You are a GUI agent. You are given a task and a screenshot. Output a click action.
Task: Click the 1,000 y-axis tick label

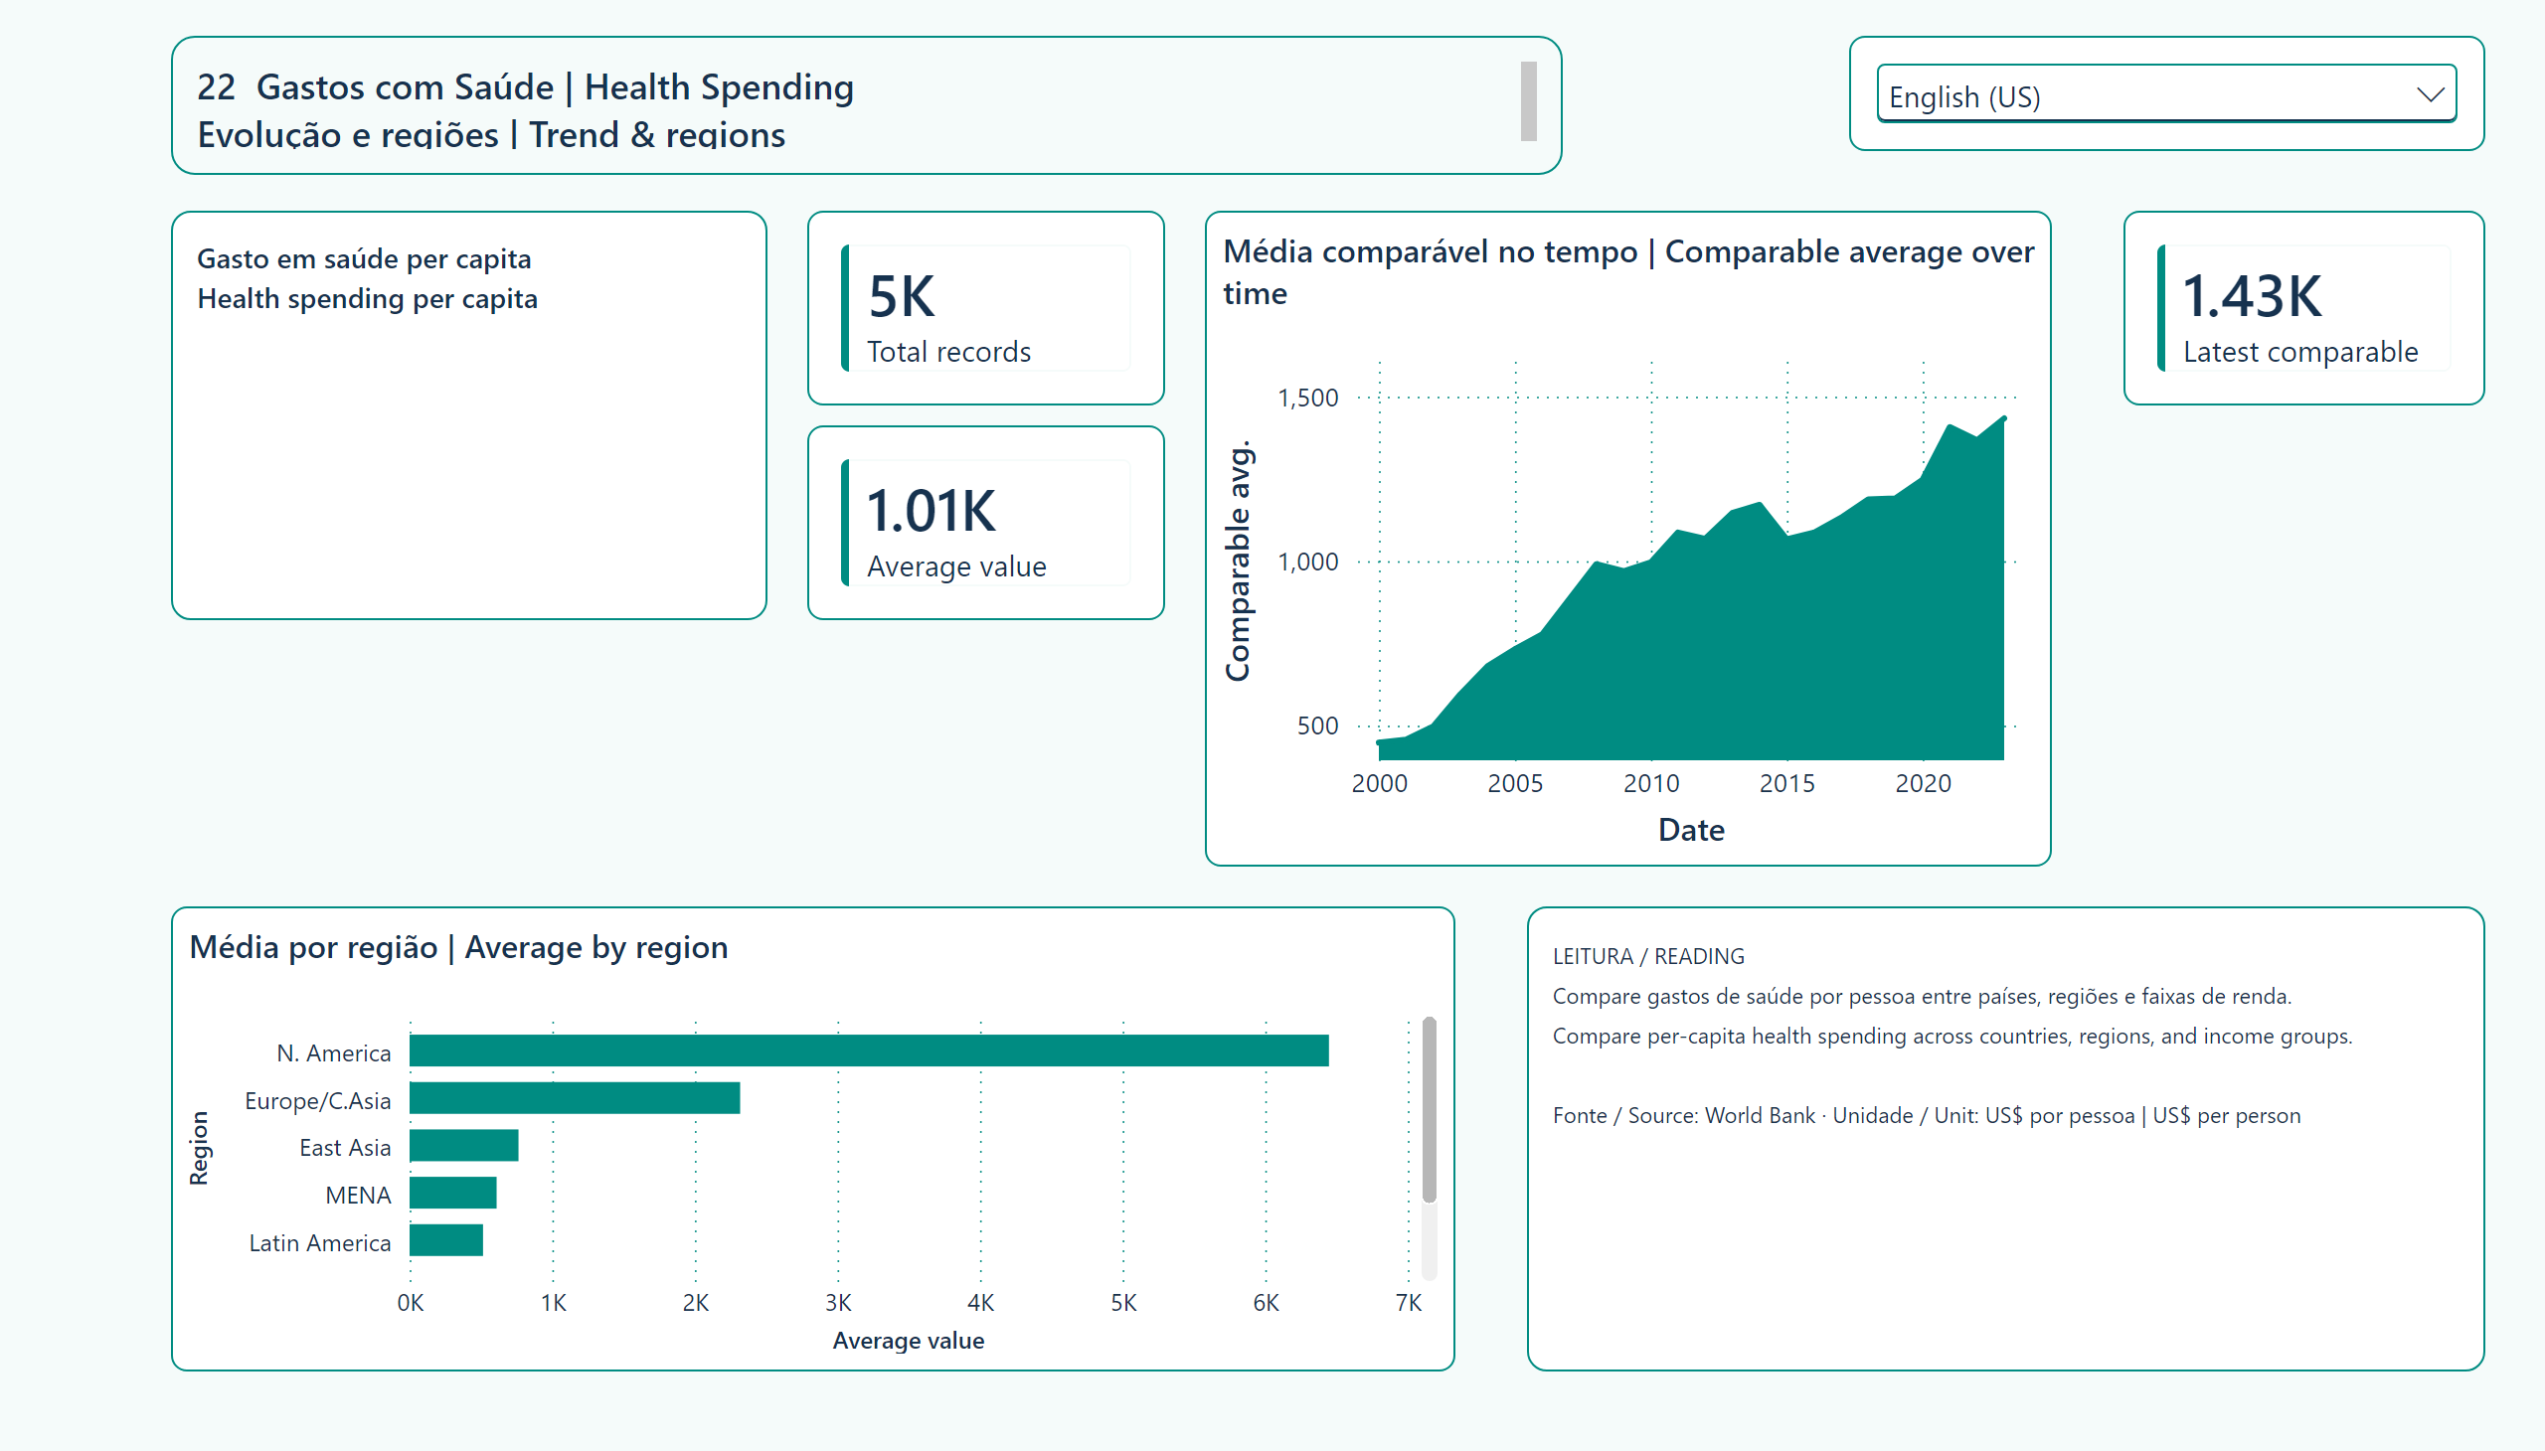coord(1308,562)
